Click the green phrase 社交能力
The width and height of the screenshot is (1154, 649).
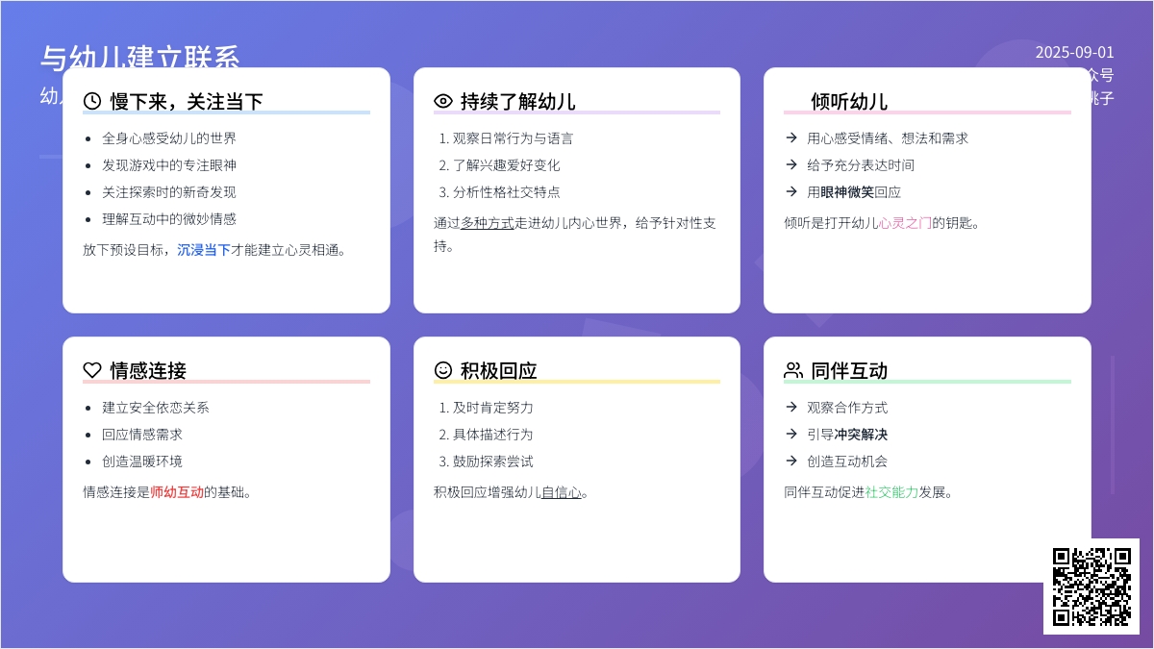coord(891,492)
